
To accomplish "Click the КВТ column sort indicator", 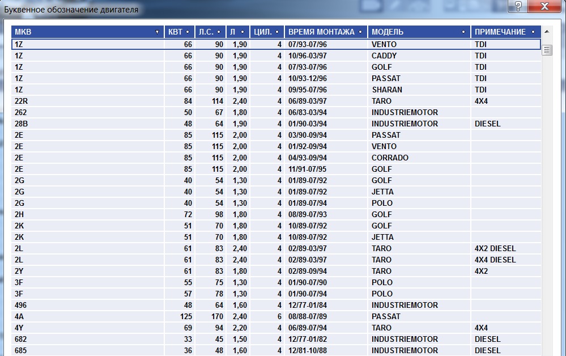I will [188, 32].
